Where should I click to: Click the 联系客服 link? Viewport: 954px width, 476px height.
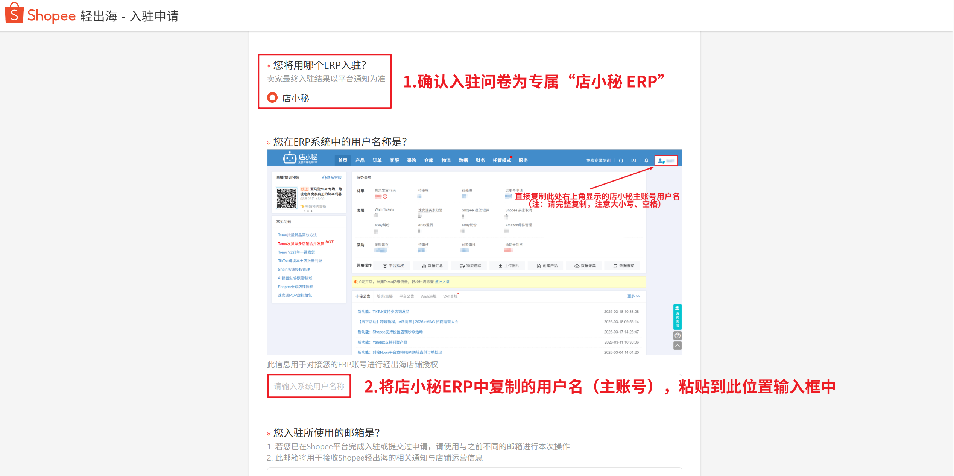332,177
